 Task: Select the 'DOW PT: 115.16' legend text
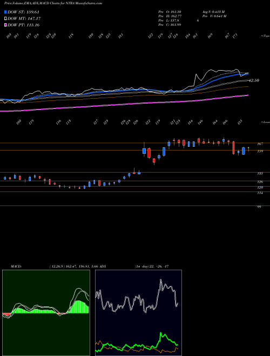(x=24, y=25)
